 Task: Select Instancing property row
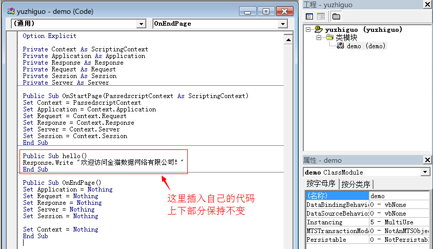(x=367, y=222)
